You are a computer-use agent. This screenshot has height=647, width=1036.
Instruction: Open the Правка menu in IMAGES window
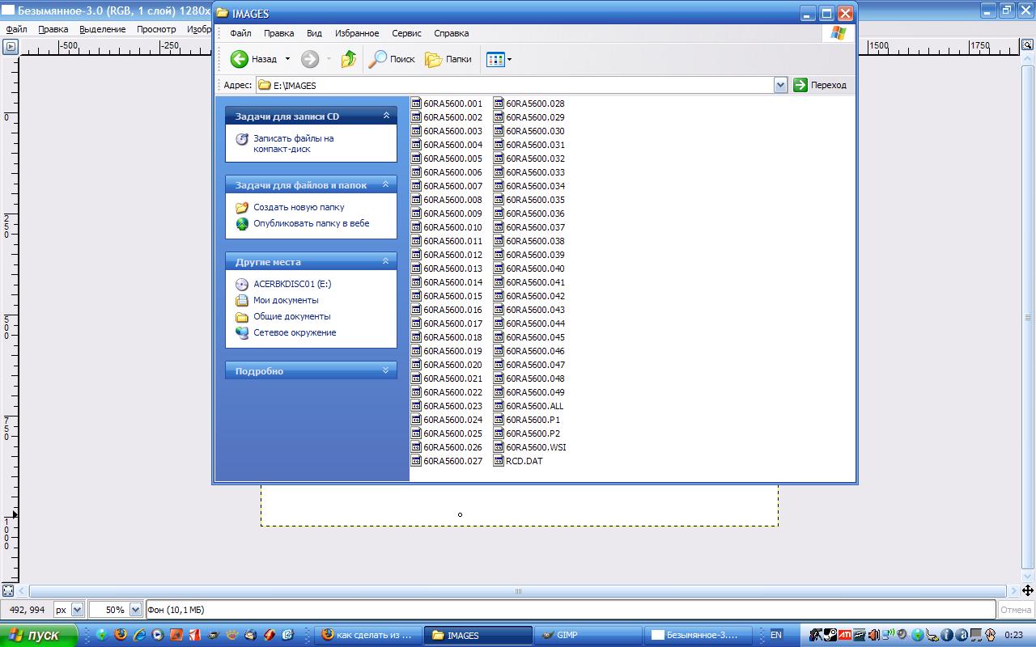pos(278,33)
